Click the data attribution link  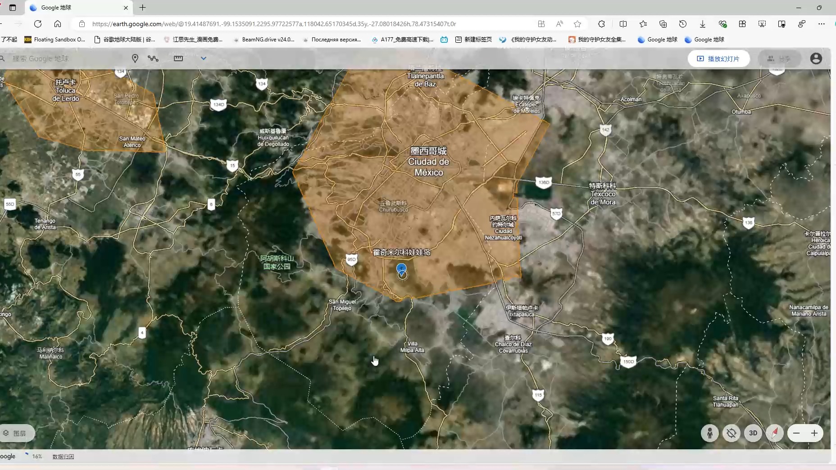(x=63, y=456)
